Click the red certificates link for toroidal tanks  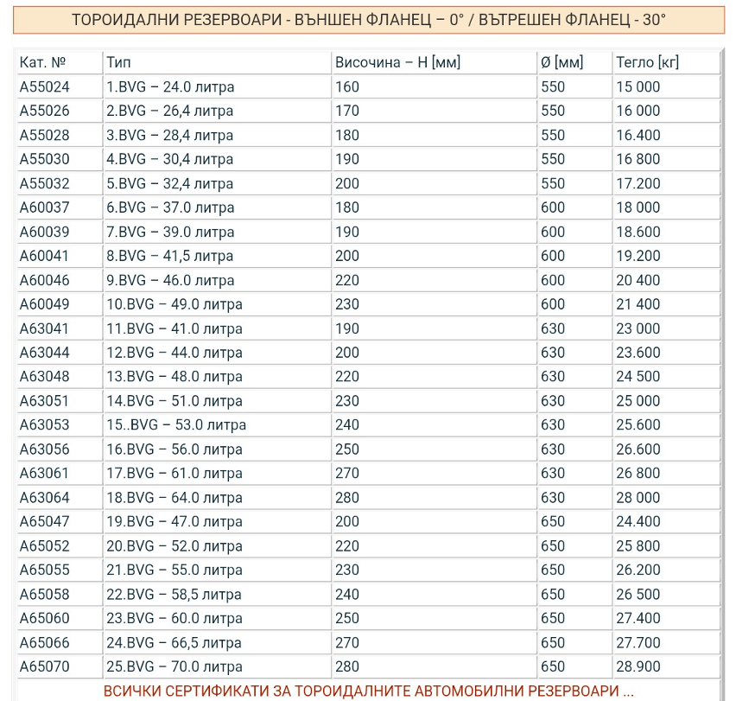point(369,691)
